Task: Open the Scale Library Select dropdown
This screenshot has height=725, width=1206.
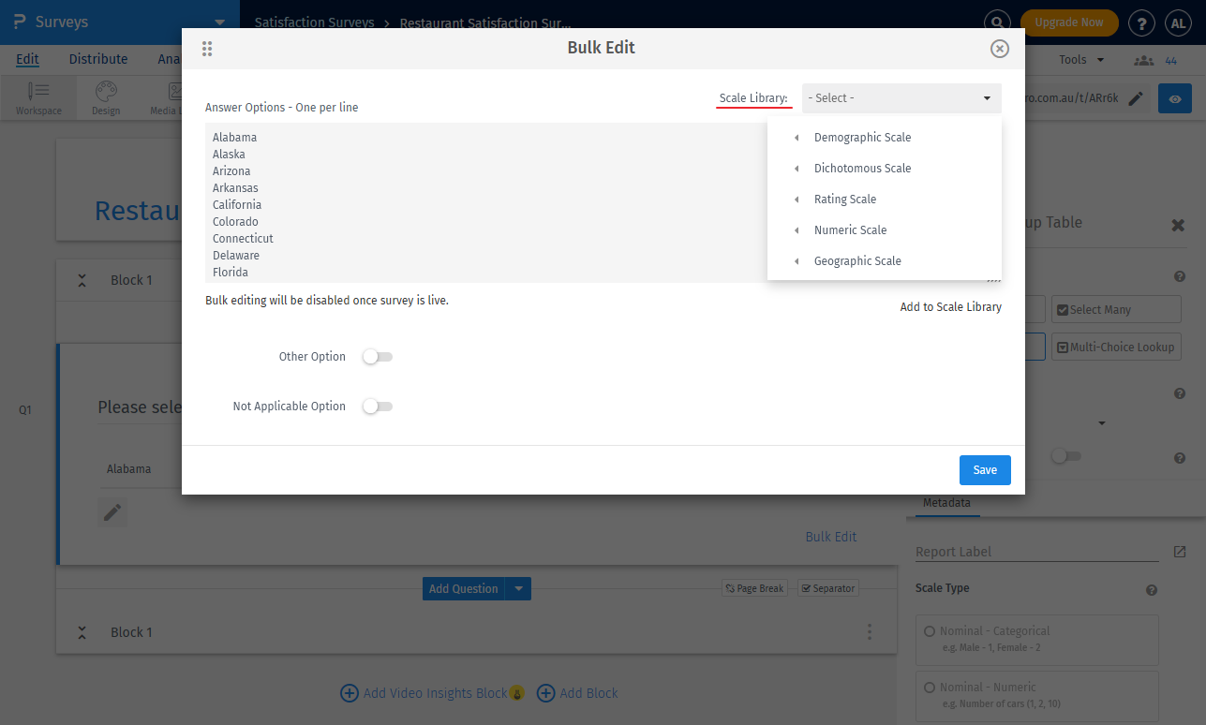Action: pyautogui.click(x=901, y=97)
